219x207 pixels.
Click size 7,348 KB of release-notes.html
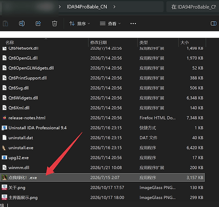[x=195, y=118]
